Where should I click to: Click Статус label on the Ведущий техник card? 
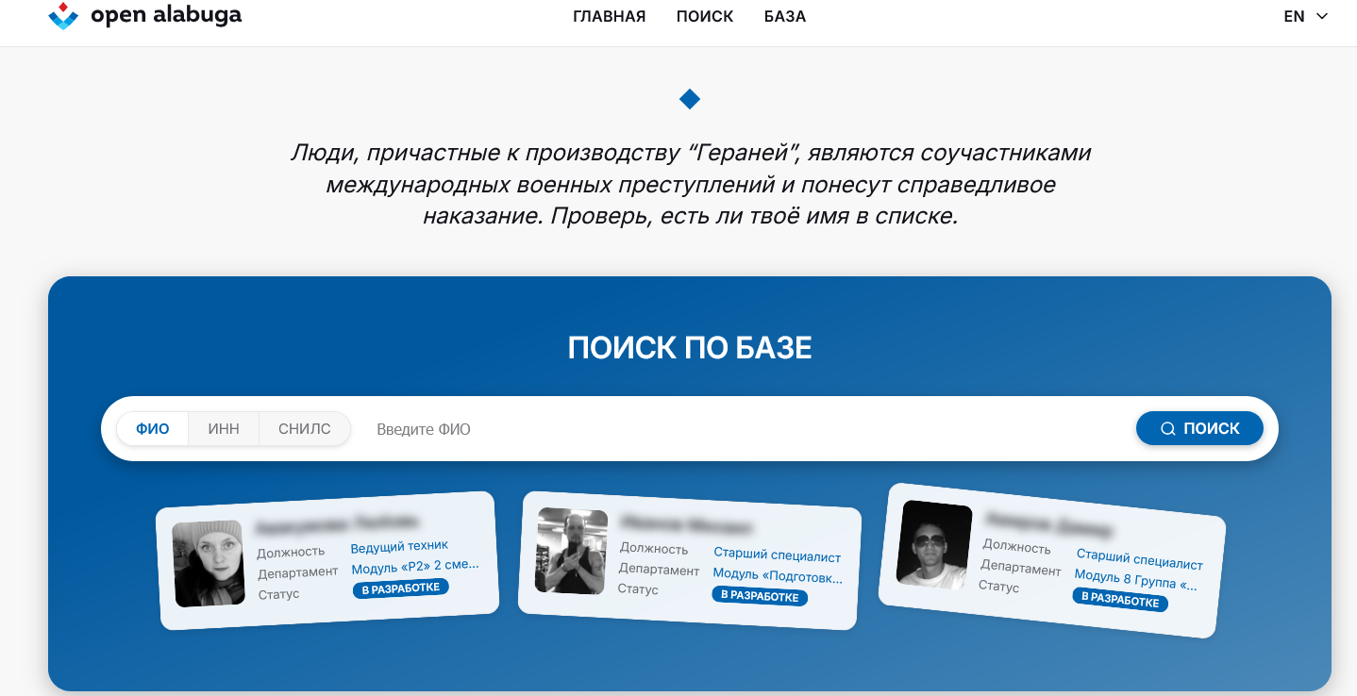coord(279,594)
